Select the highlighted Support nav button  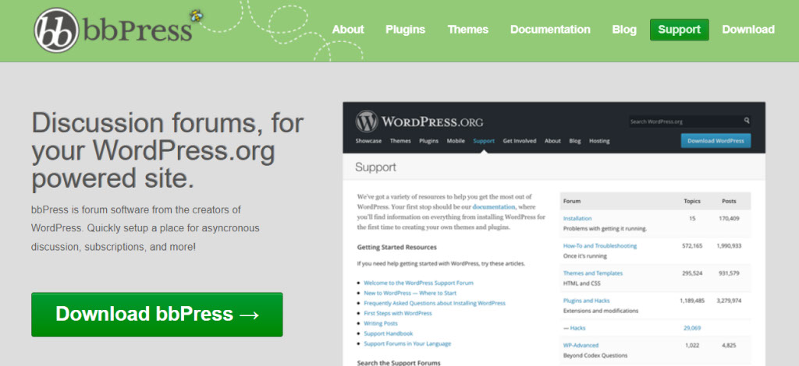[x=680, y=30]
